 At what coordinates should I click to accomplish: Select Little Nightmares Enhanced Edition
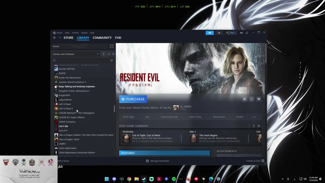pyautogui.click(x=77, y=152)
